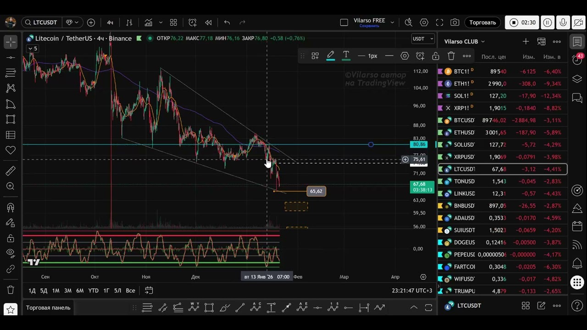Toggle the recording microphone
This screenshot has width=587, height=330.
[563, 22]
